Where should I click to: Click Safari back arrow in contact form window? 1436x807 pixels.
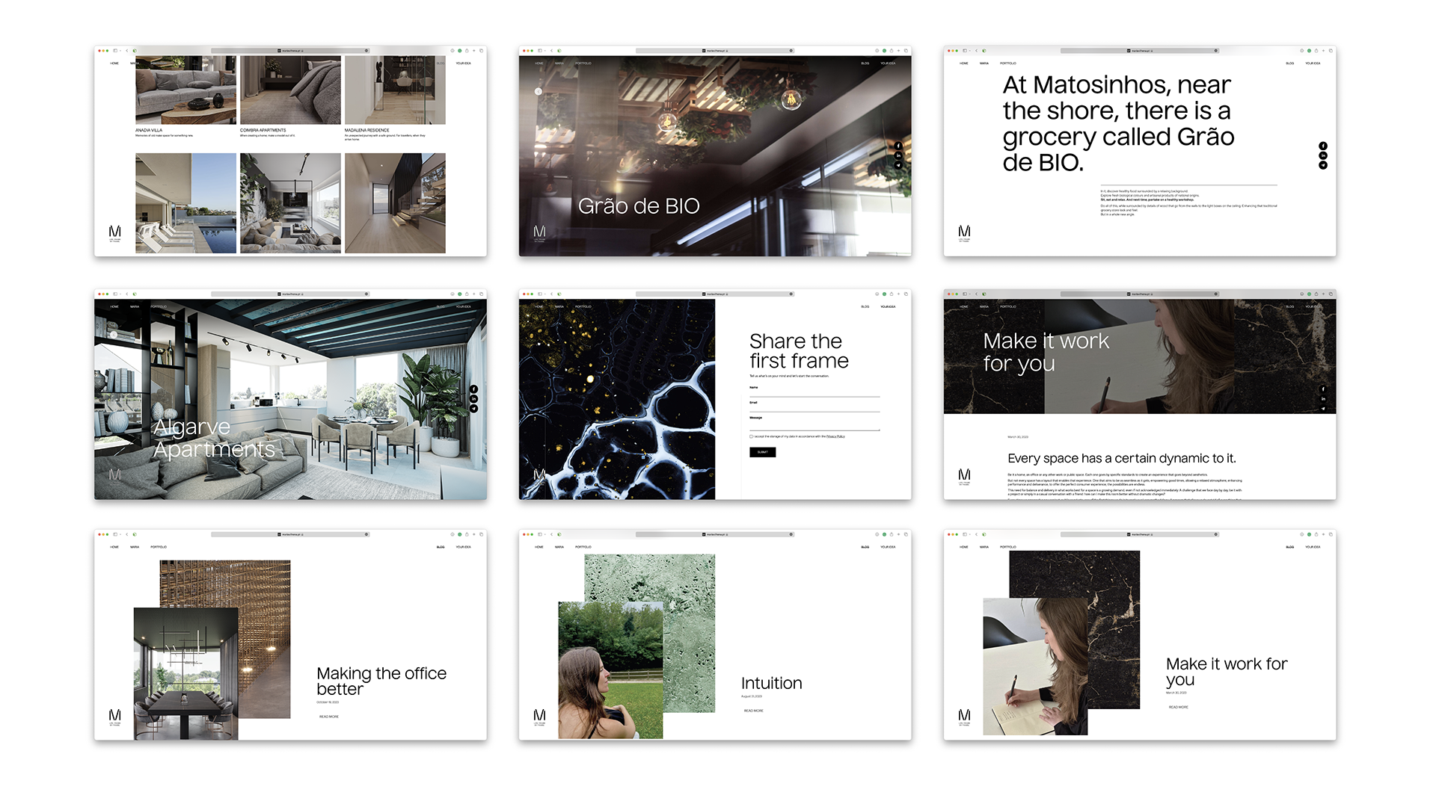tap(552, 294)
